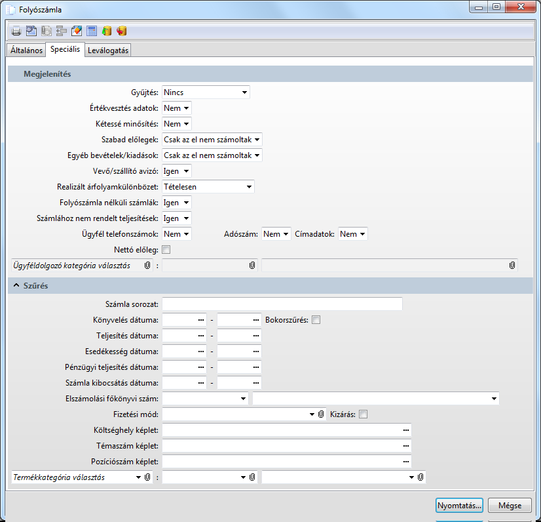Click the Folyószámla window title icon
541x522 pixels.
(x=10, y=10)
